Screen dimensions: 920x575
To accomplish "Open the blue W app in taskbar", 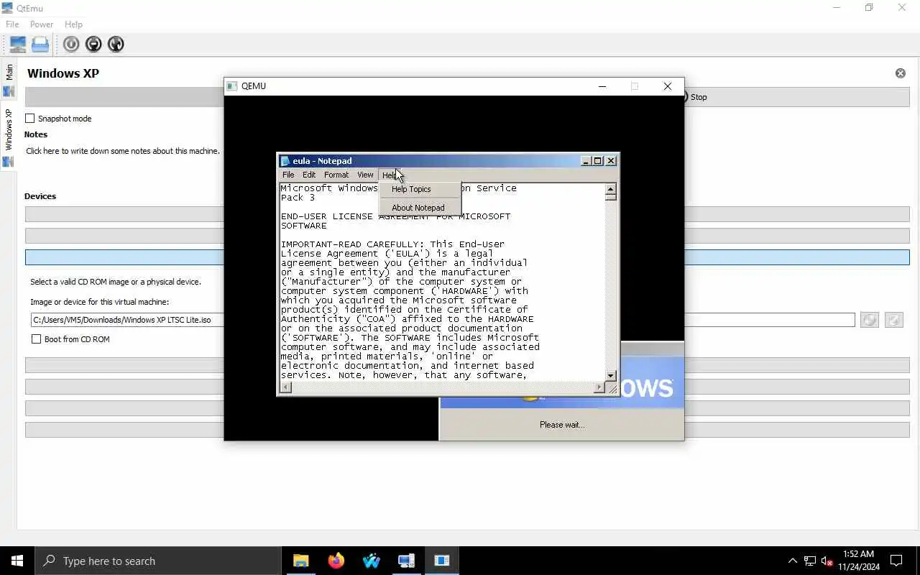I will click(x=371, y=561).
